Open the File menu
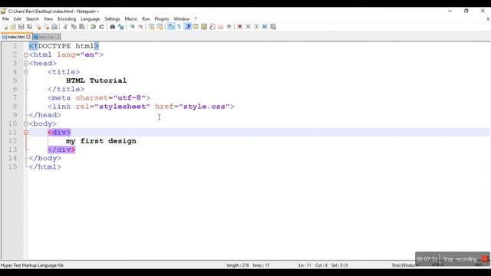Image resolution: width=491 pixels, height=276 pixels. [5, 19]
